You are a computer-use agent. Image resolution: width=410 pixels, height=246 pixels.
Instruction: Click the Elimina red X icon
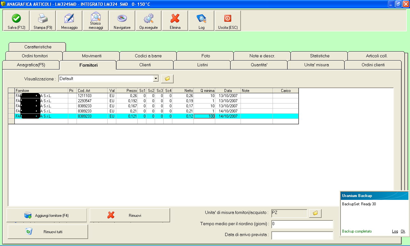click(175, 19)
